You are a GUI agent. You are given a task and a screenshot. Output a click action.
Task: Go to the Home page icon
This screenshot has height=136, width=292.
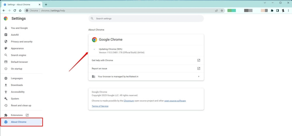point(20,11)
